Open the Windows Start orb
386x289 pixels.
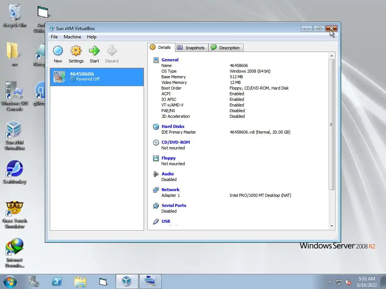point(10,281)
